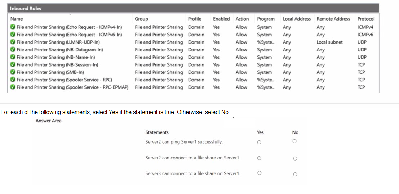The height and width of the screenshot is (194, 399).
Task: Sort rules by the Name column header
Action: pos(17,19)
